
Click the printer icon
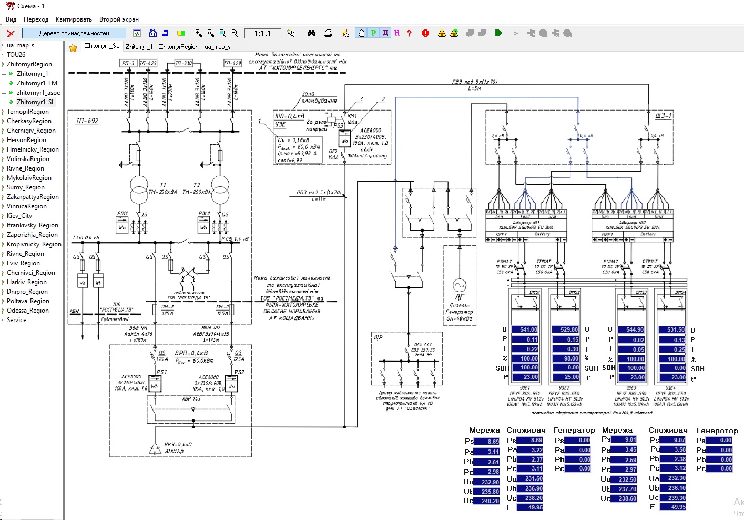point(328,33)
